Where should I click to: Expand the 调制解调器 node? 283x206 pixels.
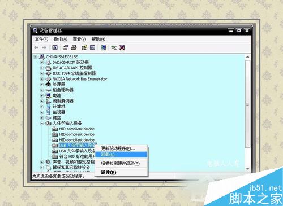42,101
